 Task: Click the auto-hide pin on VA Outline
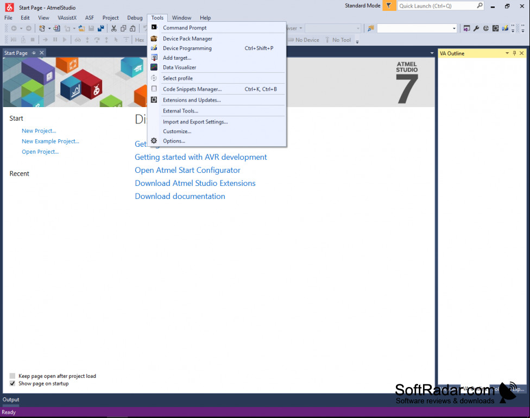pyautogui.click(x=514, y=53)
